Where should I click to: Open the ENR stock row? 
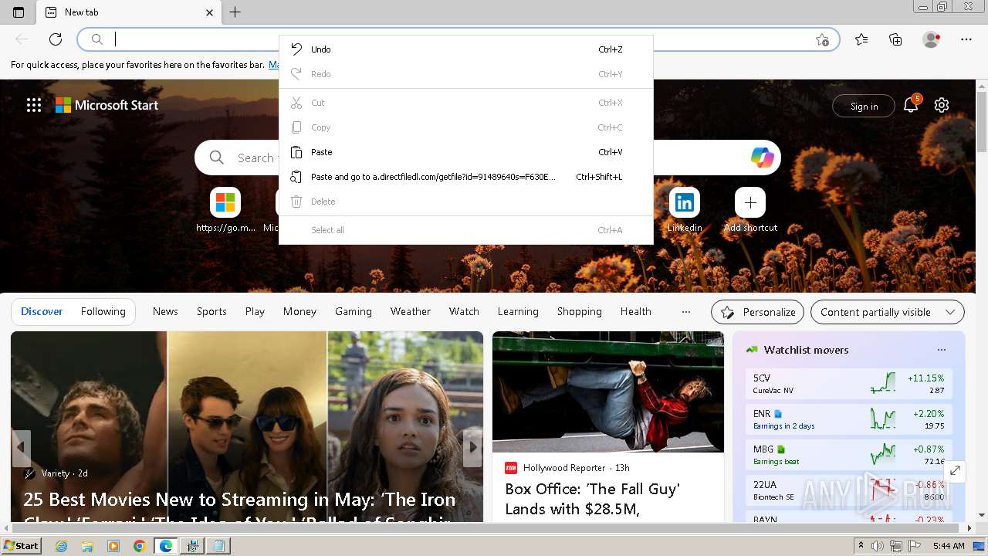(848, 419)
